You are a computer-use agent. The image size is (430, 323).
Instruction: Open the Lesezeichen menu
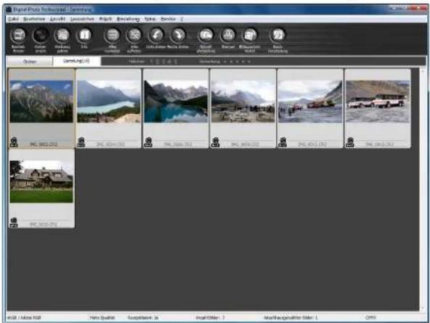click(x=82, y=19)
